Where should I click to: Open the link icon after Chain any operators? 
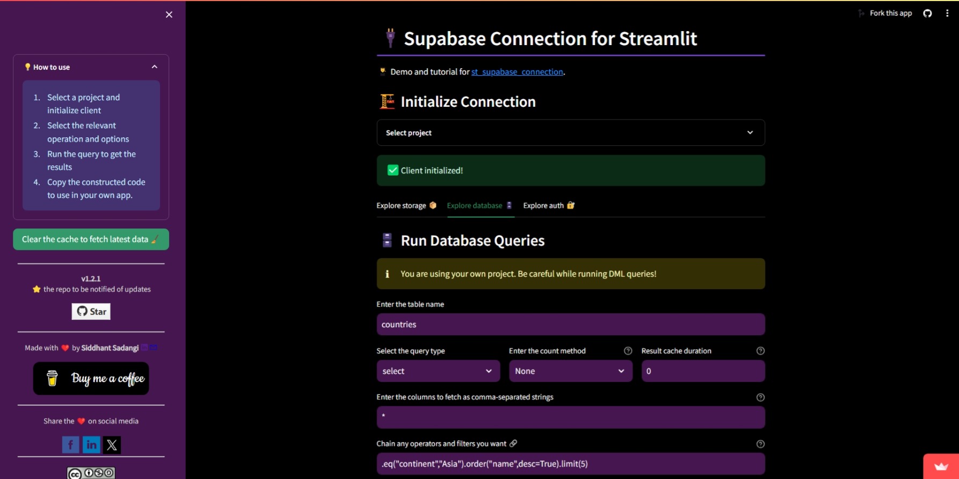tap(513, 444)
